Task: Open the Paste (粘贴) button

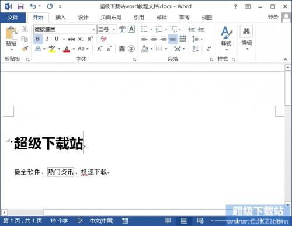Action: tap(11, 38)
